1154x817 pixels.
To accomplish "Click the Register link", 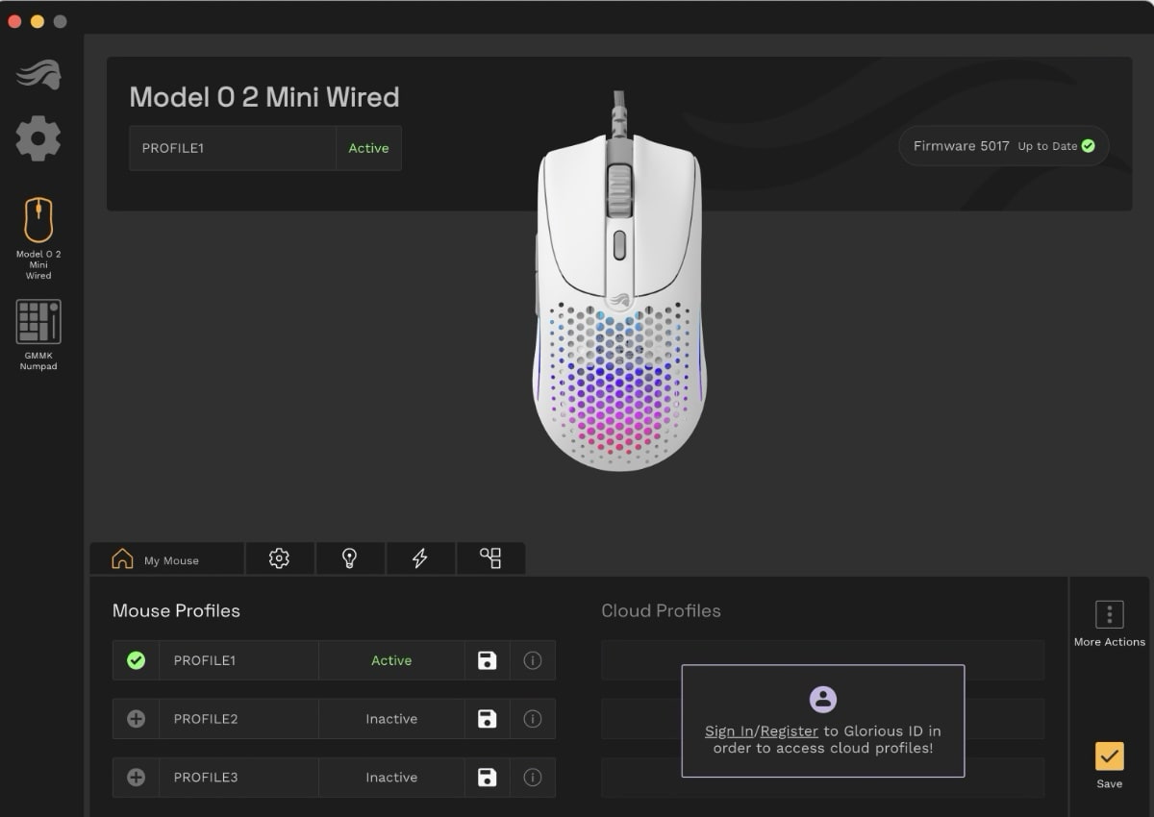I will [x=789, y=731].
